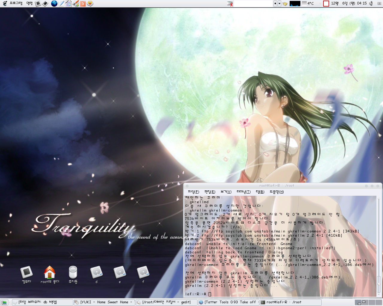
Task: Open the 컴퓨터 desktop icon
Action: coord(26,275)
